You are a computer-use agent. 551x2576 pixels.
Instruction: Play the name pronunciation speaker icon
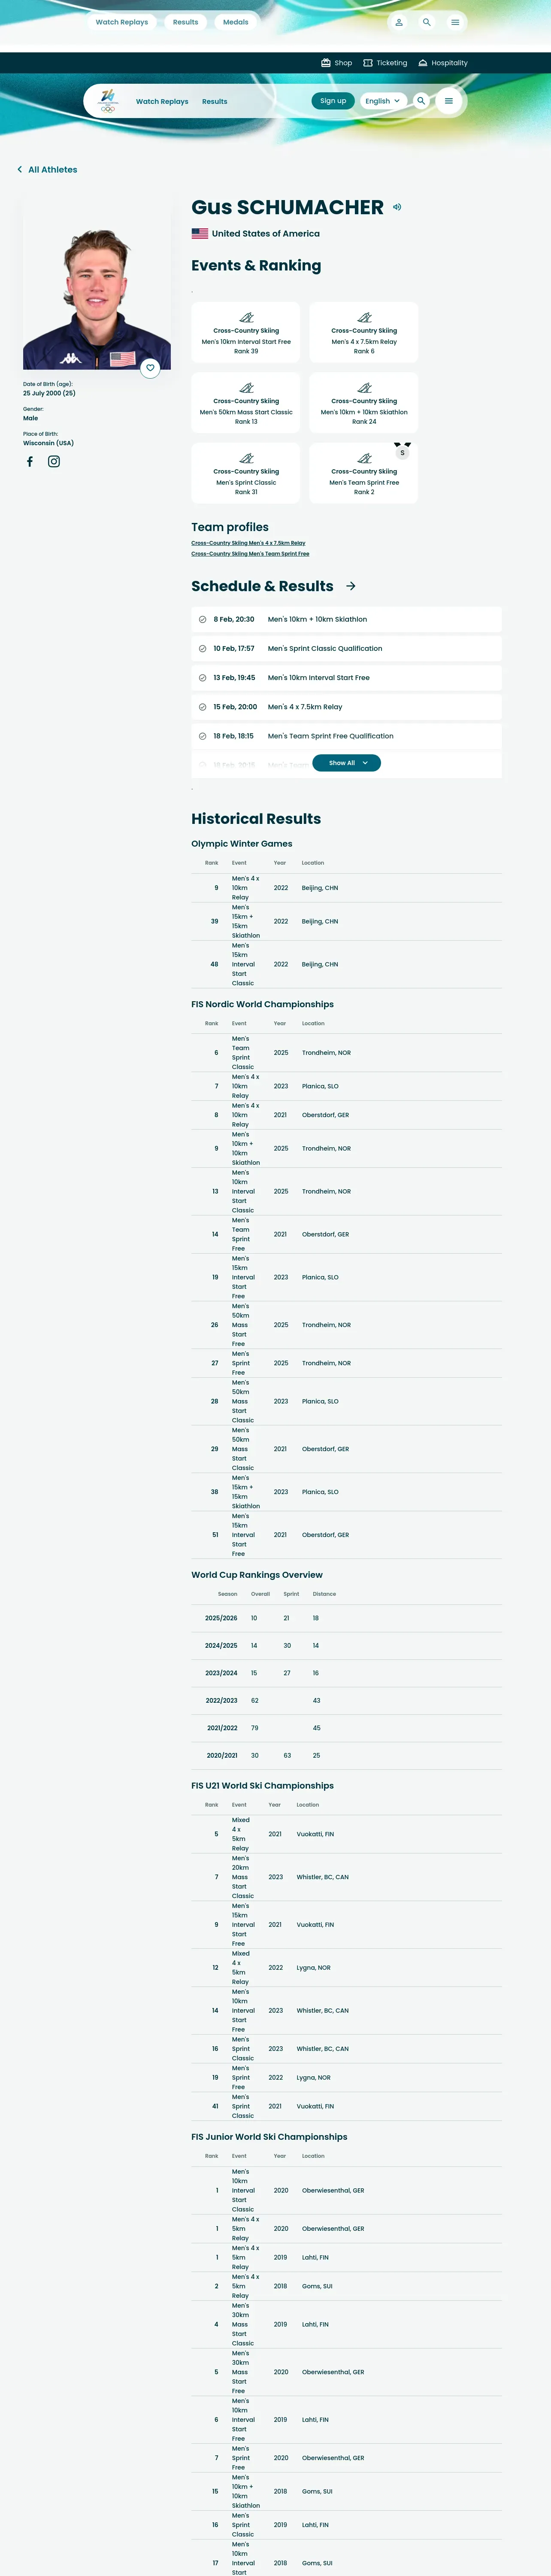(397, 207)
